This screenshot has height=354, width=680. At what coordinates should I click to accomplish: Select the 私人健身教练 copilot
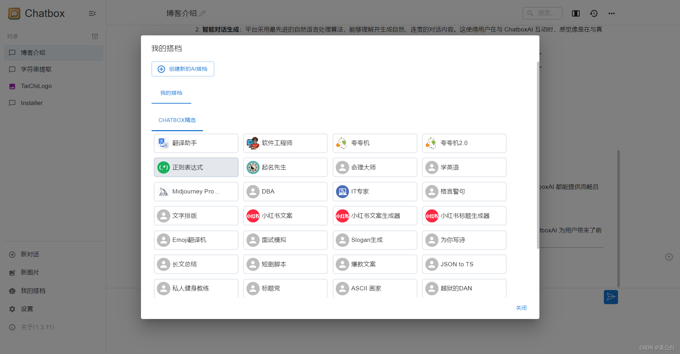tap(196, 288)
